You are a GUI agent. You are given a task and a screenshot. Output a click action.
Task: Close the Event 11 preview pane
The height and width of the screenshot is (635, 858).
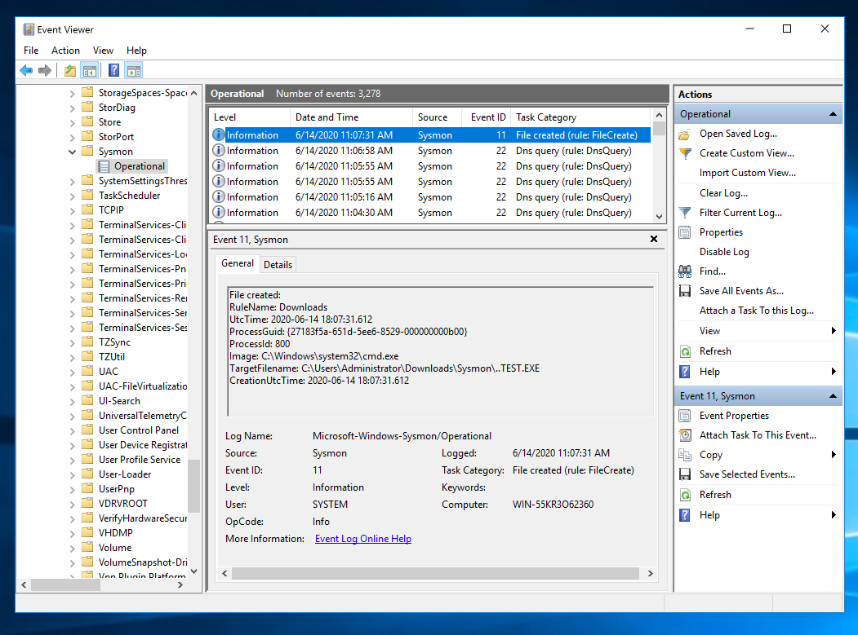tap(653, 240)
